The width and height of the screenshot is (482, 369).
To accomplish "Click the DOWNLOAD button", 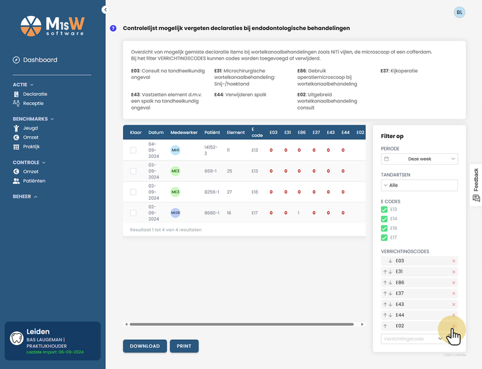I will 145,346.
